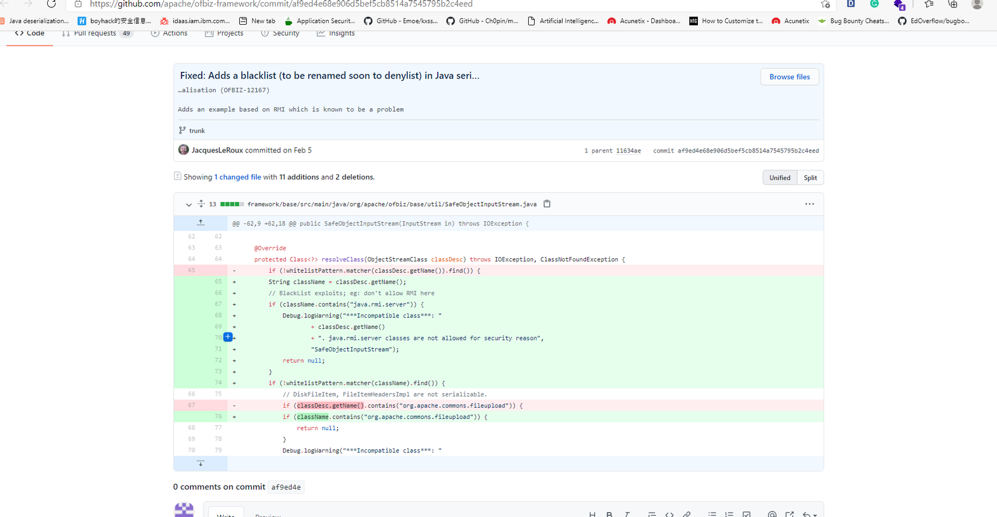Switch diff view to Unified

coord(779,178)
